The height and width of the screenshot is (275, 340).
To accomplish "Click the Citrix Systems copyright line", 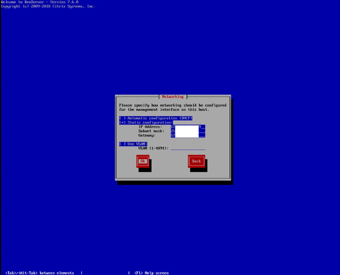I will click(x=48, y=6).
